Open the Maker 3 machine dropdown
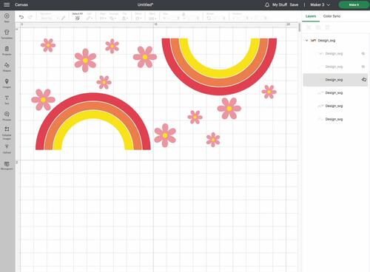The image size is (370, 272). click(x=320, y=4)
